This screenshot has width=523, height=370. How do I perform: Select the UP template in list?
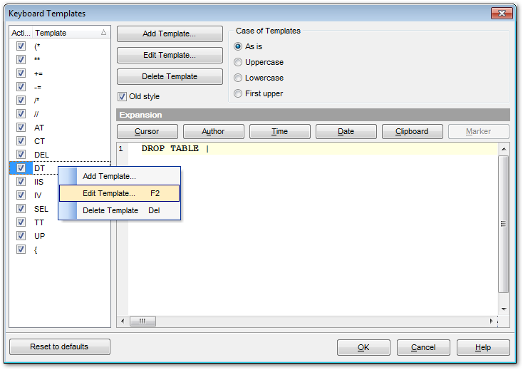click(x=40, y=236)
